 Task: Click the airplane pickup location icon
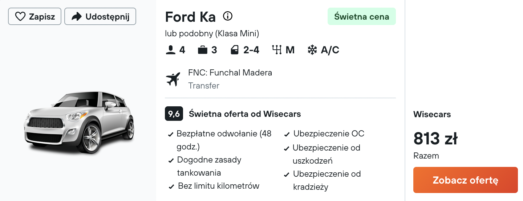coord(173,79)
